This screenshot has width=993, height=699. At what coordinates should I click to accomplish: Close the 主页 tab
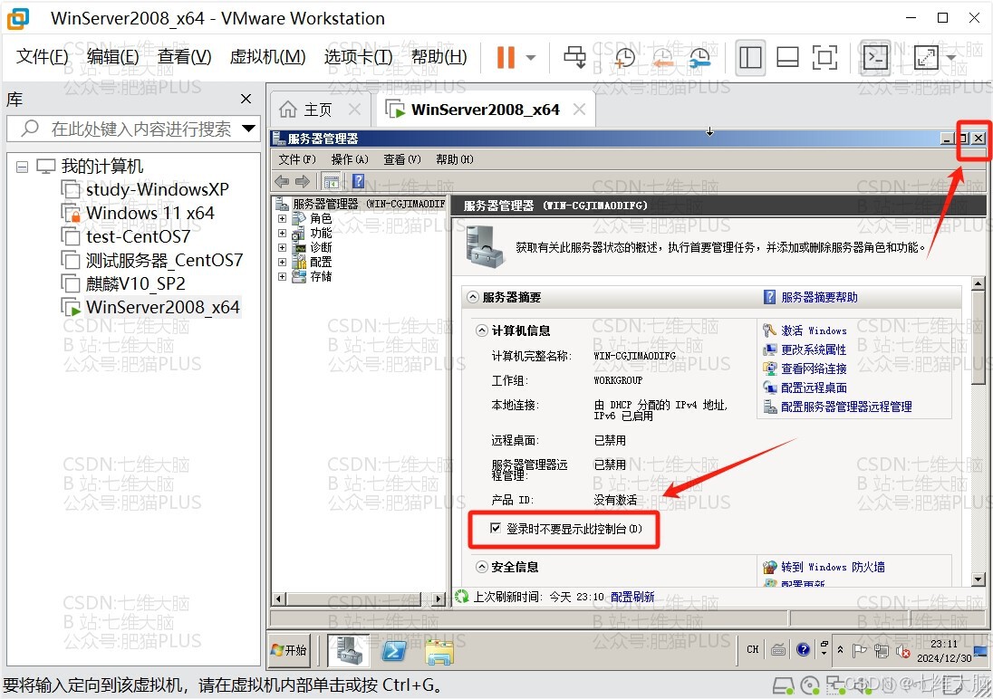pyautogui.click(x=354, y=110)
